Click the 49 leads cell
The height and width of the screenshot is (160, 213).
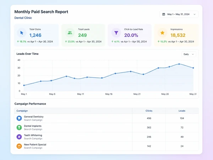coord(182,137)
